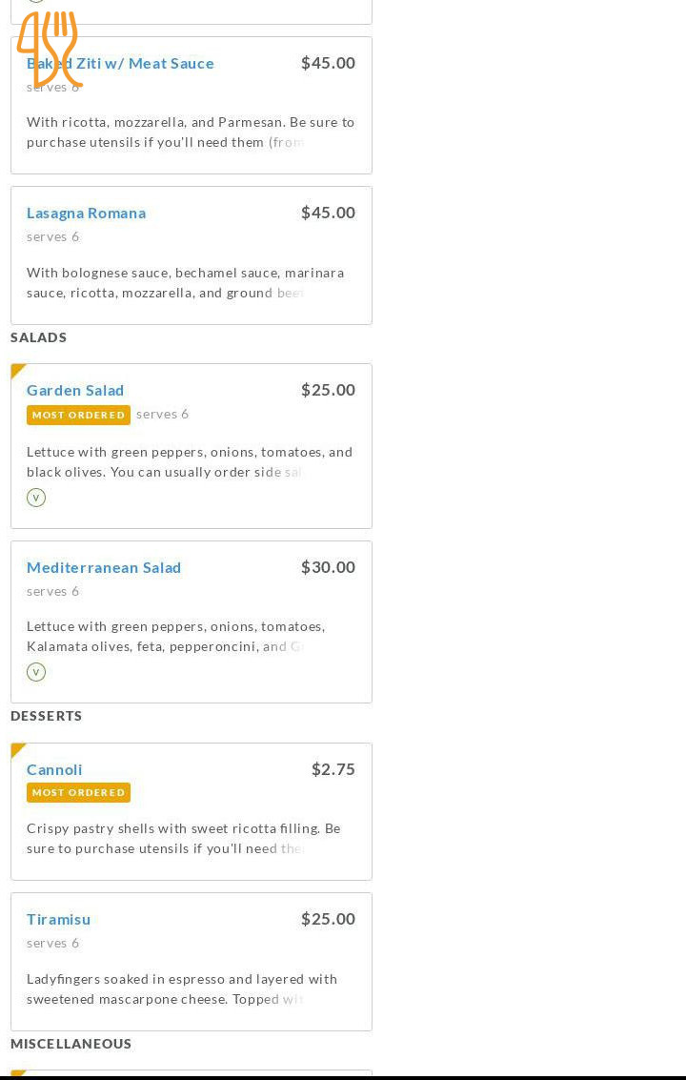Click Most Ordered badge under Cannoli
Screen dimensions: 686x1080
pyautogui.click(x=78, y=792)
